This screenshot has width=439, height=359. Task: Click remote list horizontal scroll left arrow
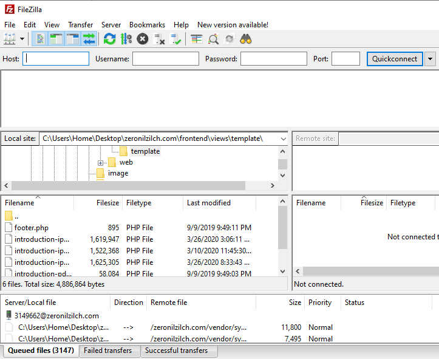[x=298, y=271]
